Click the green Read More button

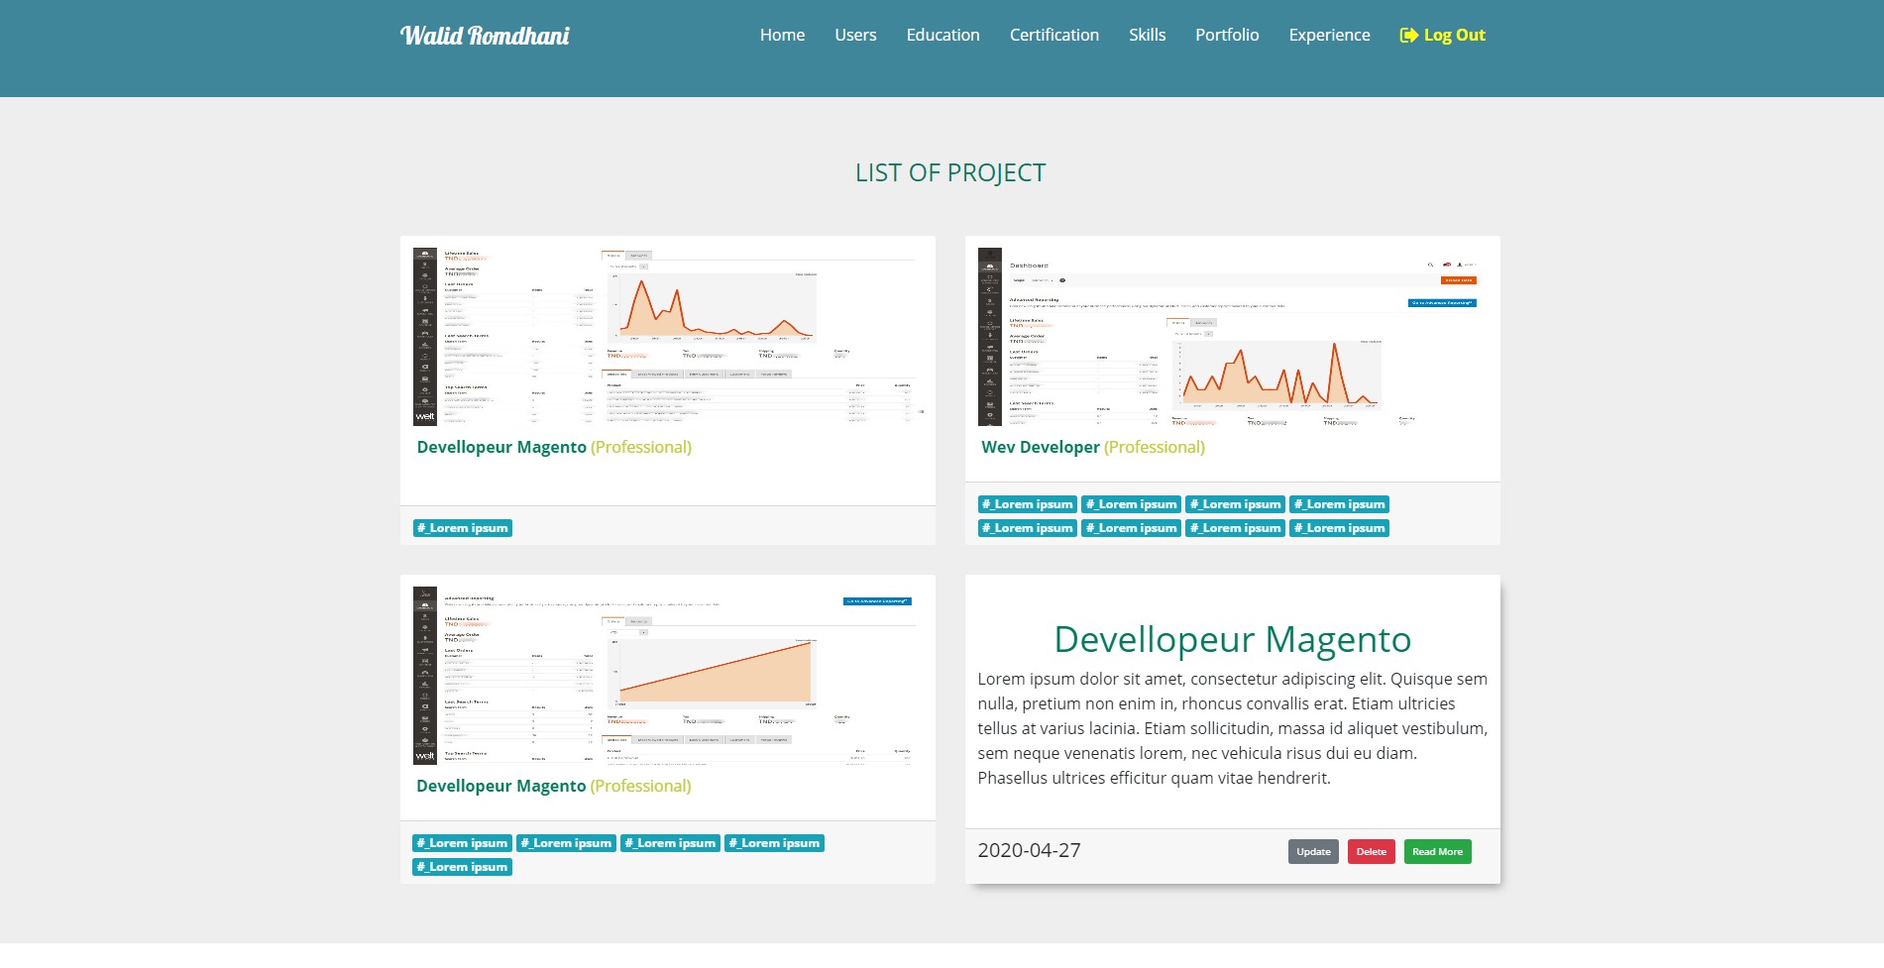point(1437,851)
